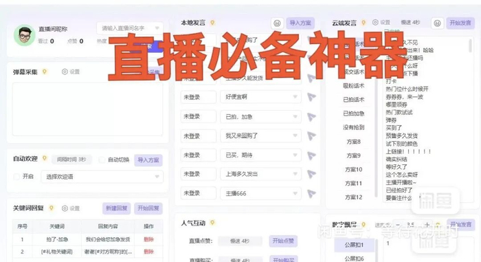Select the 已拍话术 tab
481x262 pixels.
click(x=353, y=100)
